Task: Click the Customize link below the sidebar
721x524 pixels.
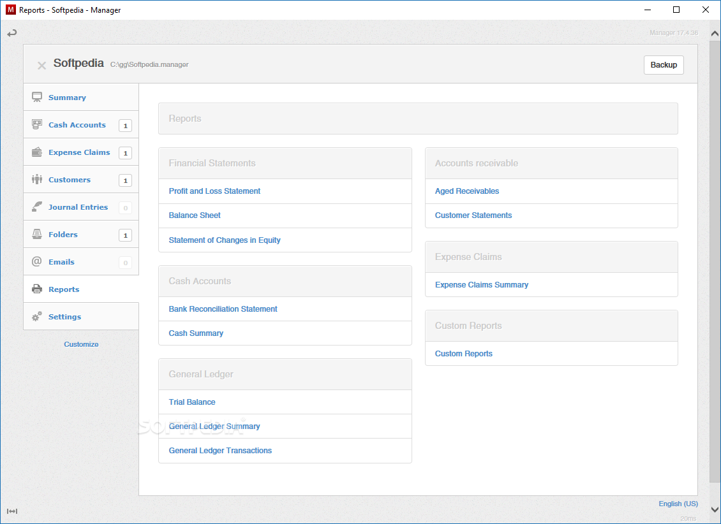Action: tap(81, 344)
